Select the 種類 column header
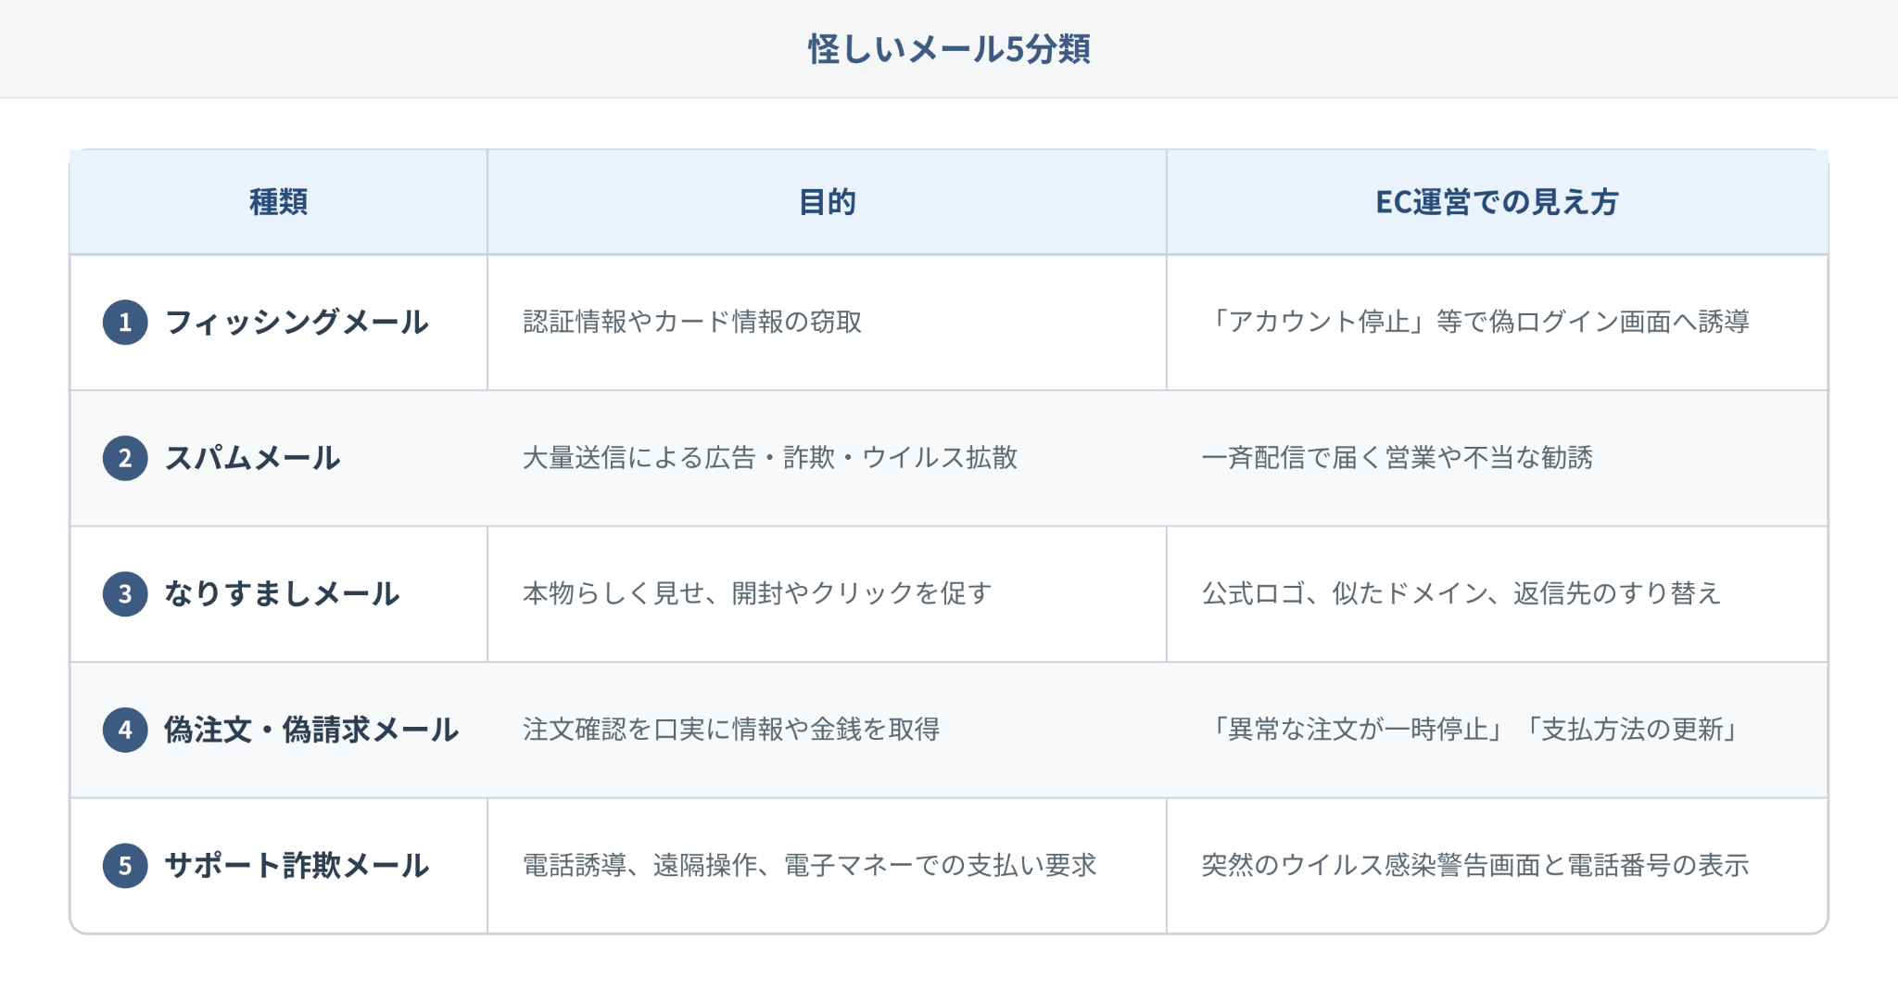 279,202
